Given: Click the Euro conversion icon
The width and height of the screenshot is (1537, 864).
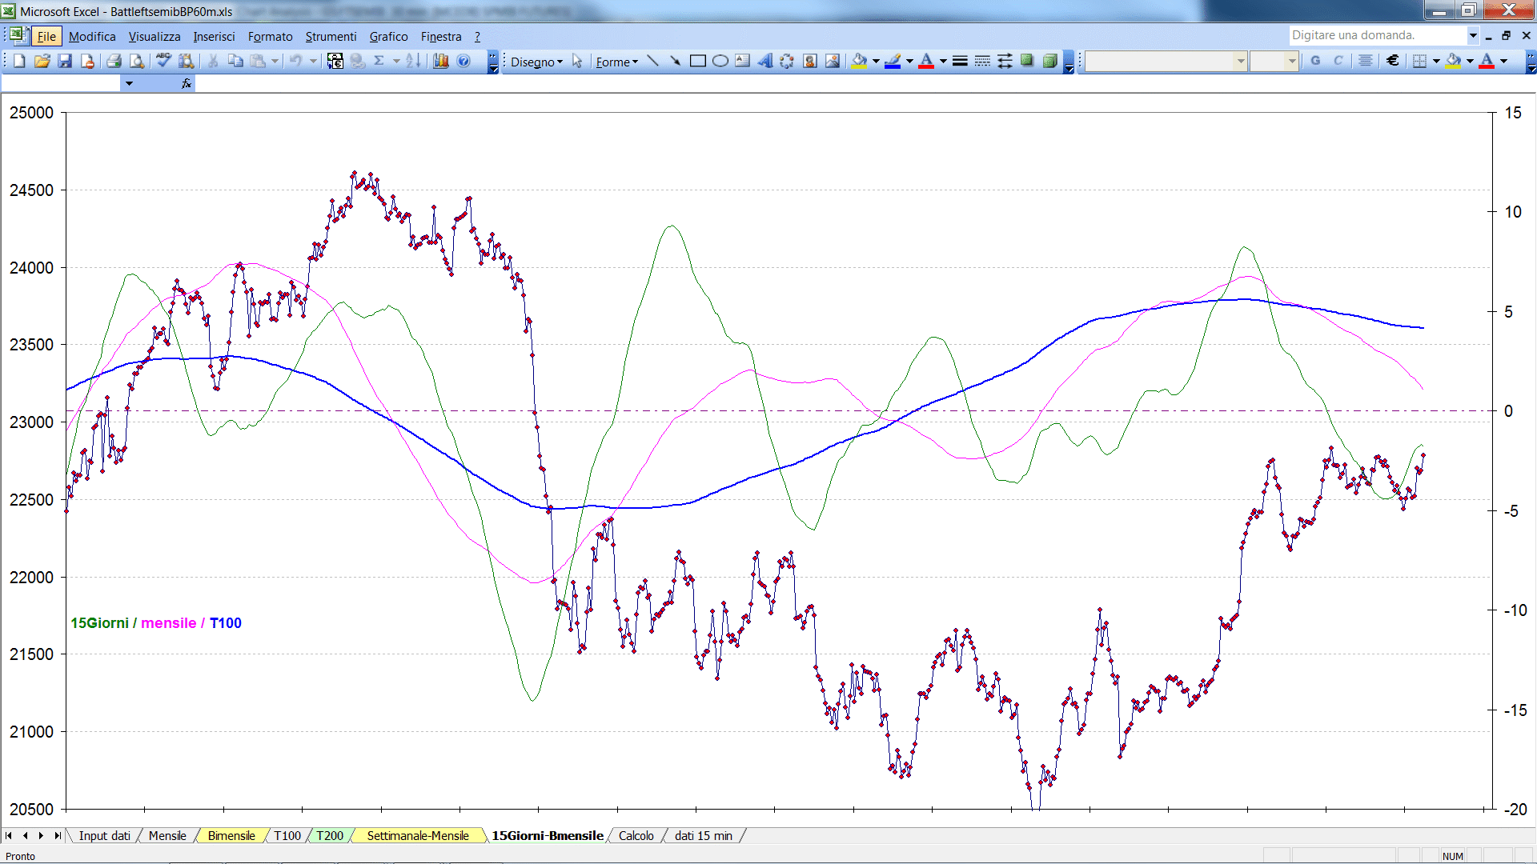Looking at the screenshot, I should click(335, 61).
